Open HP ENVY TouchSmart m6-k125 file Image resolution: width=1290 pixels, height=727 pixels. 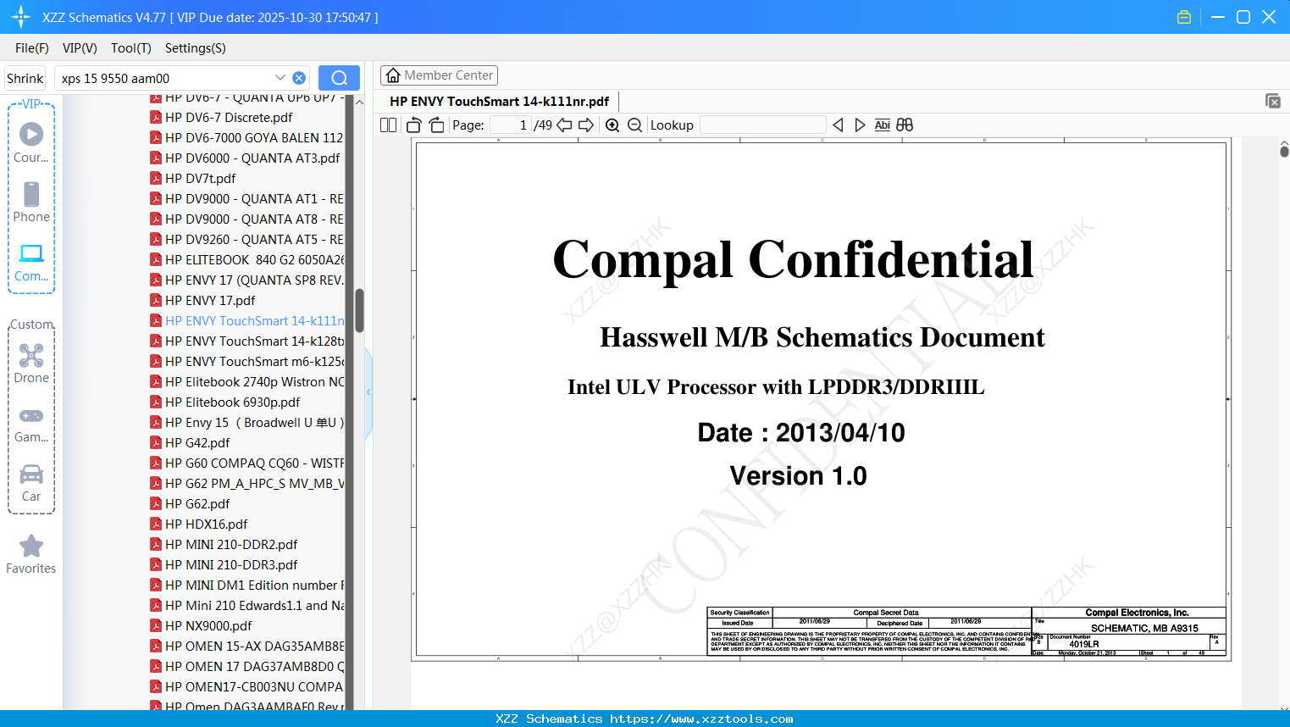click(x=254, y=362)
